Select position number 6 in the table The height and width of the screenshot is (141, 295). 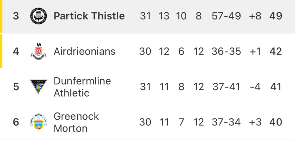16,122
